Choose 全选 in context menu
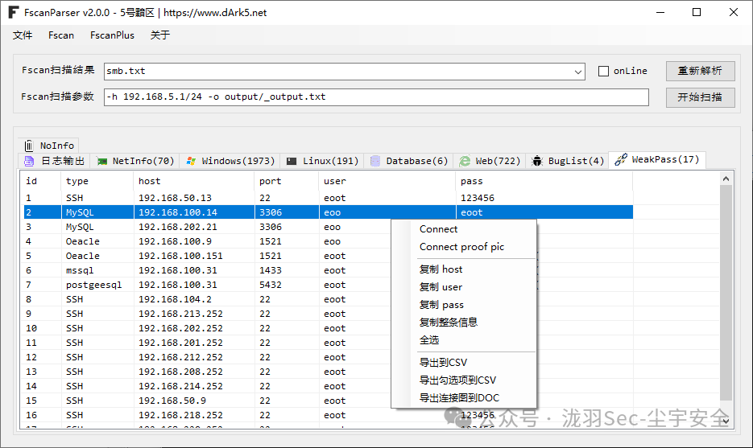Image resolution: width=753 pixels, height=448 pixels. click(x=463, y=340)
